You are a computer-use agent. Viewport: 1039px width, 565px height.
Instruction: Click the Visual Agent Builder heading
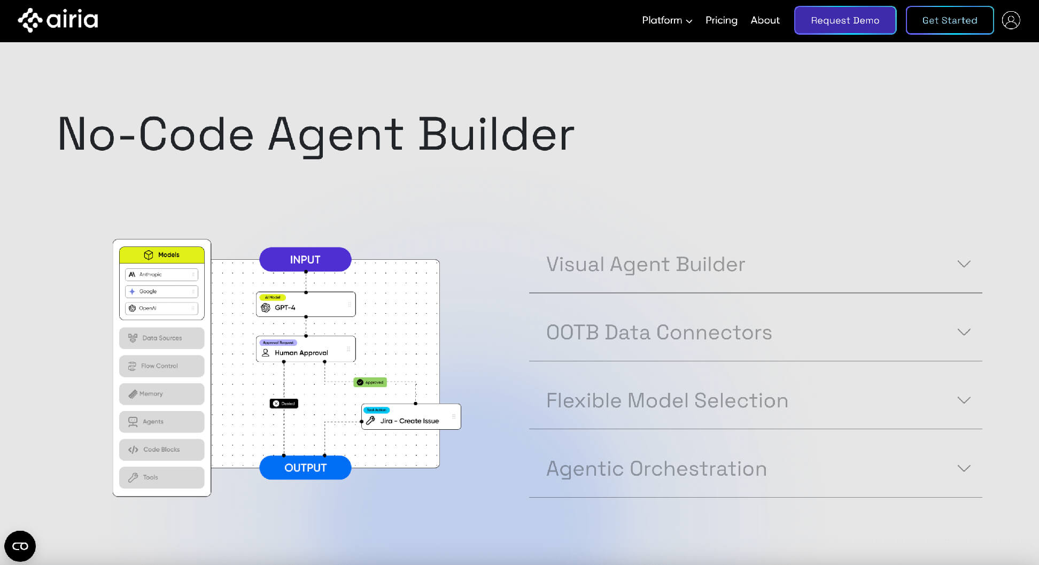point(646,264)
